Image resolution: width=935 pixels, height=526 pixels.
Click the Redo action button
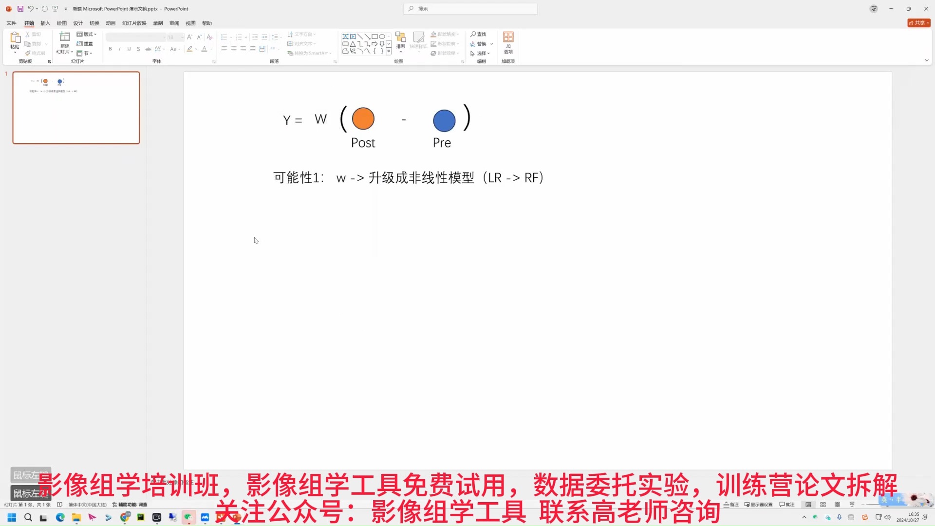point(44,8)
